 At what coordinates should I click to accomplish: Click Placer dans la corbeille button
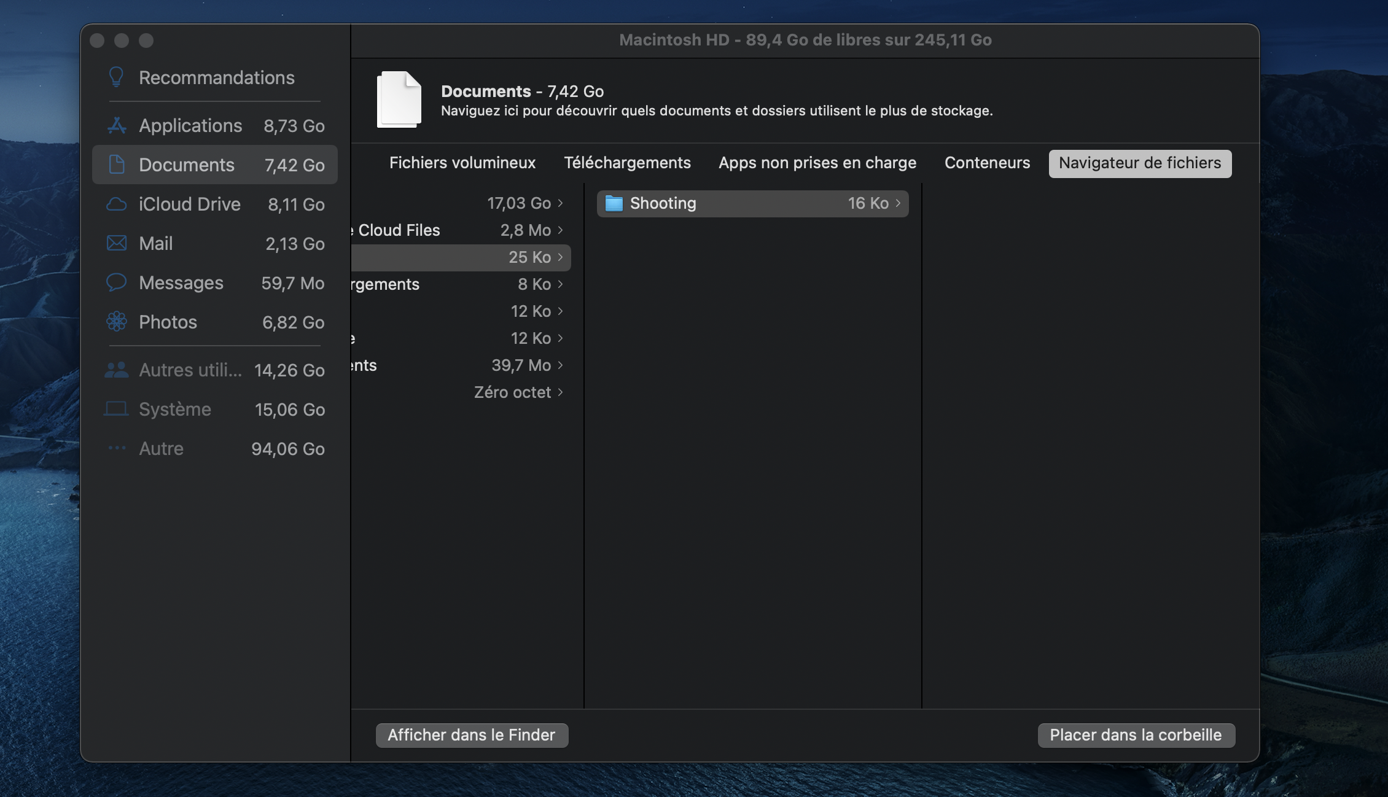(x=1136, y=735)
